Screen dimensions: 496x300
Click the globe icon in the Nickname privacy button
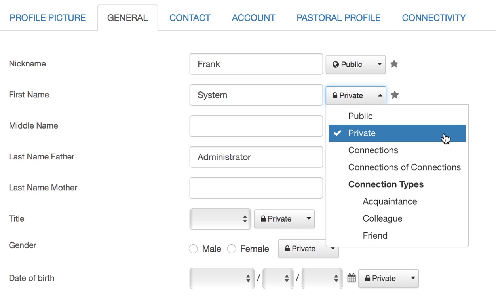pyautogui.click(x=336, y=65)
